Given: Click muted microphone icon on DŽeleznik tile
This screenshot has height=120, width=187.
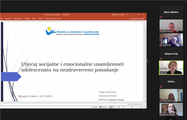Looking at the screenshot, I should click(x=161, y=45).
